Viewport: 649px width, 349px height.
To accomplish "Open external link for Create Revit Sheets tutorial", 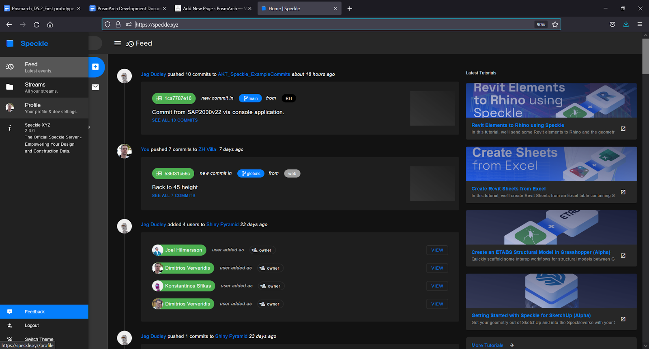I will pos(623,192).
